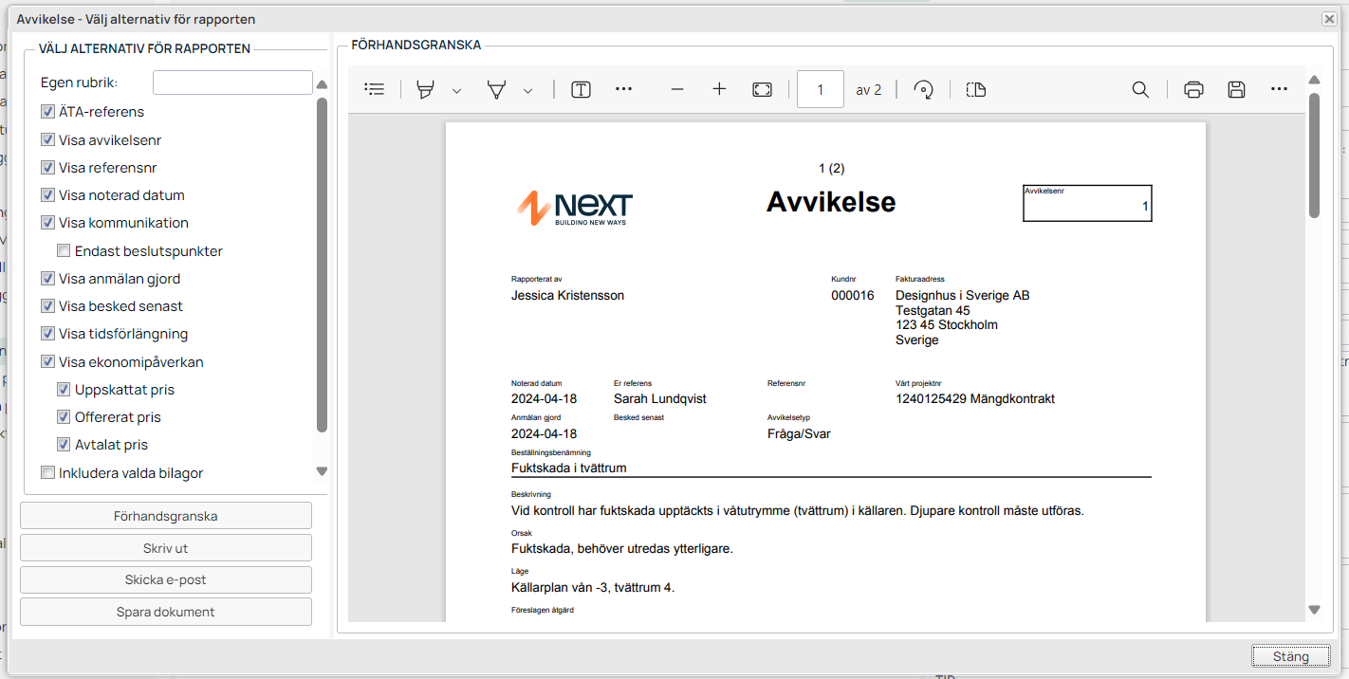Image resolution: width=1349 pixels, height=679 pixels.
Task: Click options list scroll up arrow
Action: point(322,84)
